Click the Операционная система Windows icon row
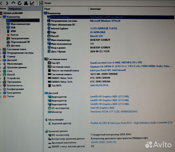Image resolution: width=175 pixels, height=152 pixels. (49, 21)
